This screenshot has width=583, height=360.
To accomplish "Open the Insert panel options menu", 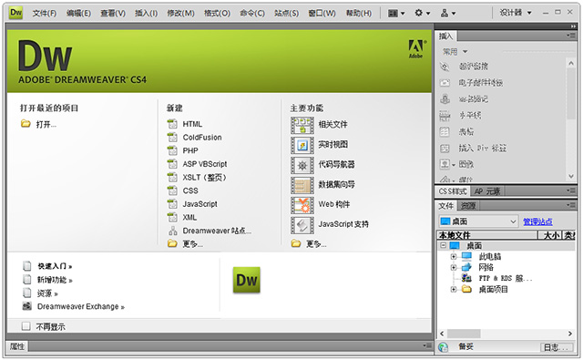I will [571, 36].
